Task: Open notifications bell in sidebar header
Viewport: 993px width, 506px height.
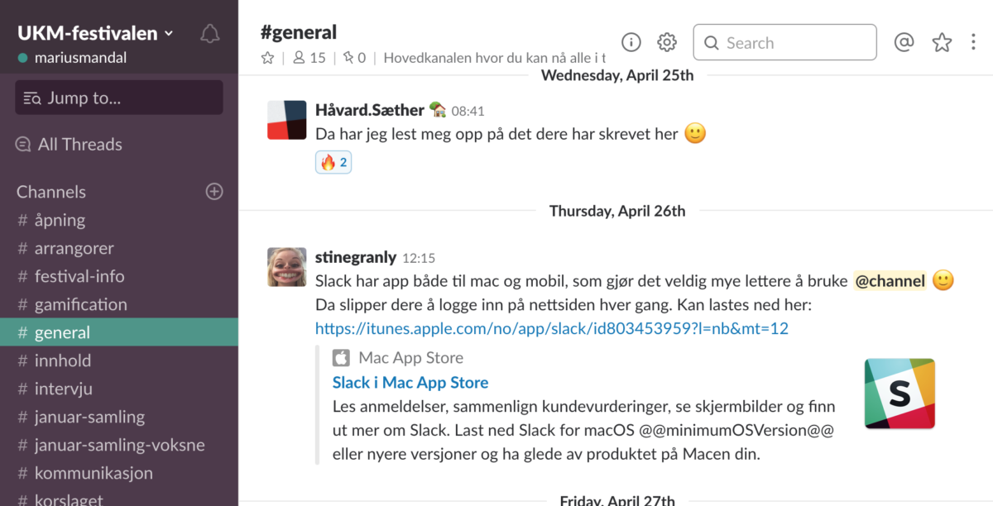Action: pos(210,34)
